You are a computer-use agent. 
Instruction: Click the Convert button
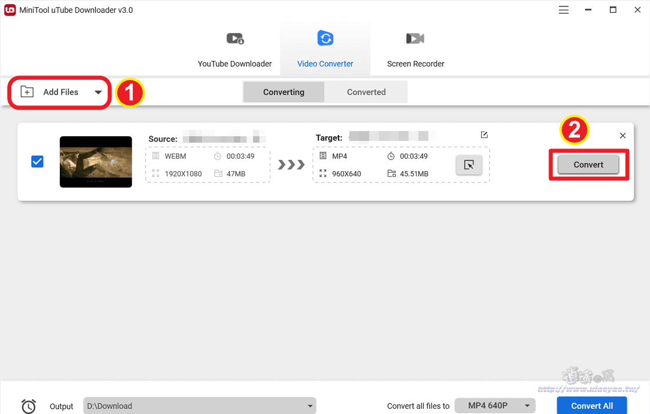[x=588, y=164]
